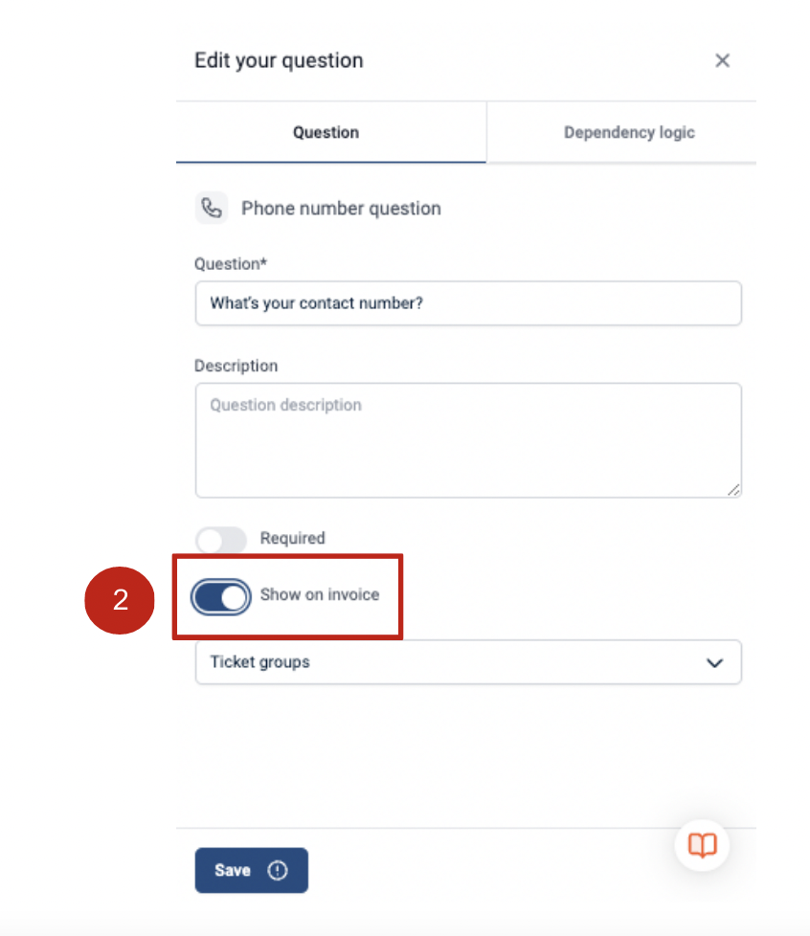Open the help documentation via the book icon
This screenshot has width=810, height=936.
(x=702, y=845)
